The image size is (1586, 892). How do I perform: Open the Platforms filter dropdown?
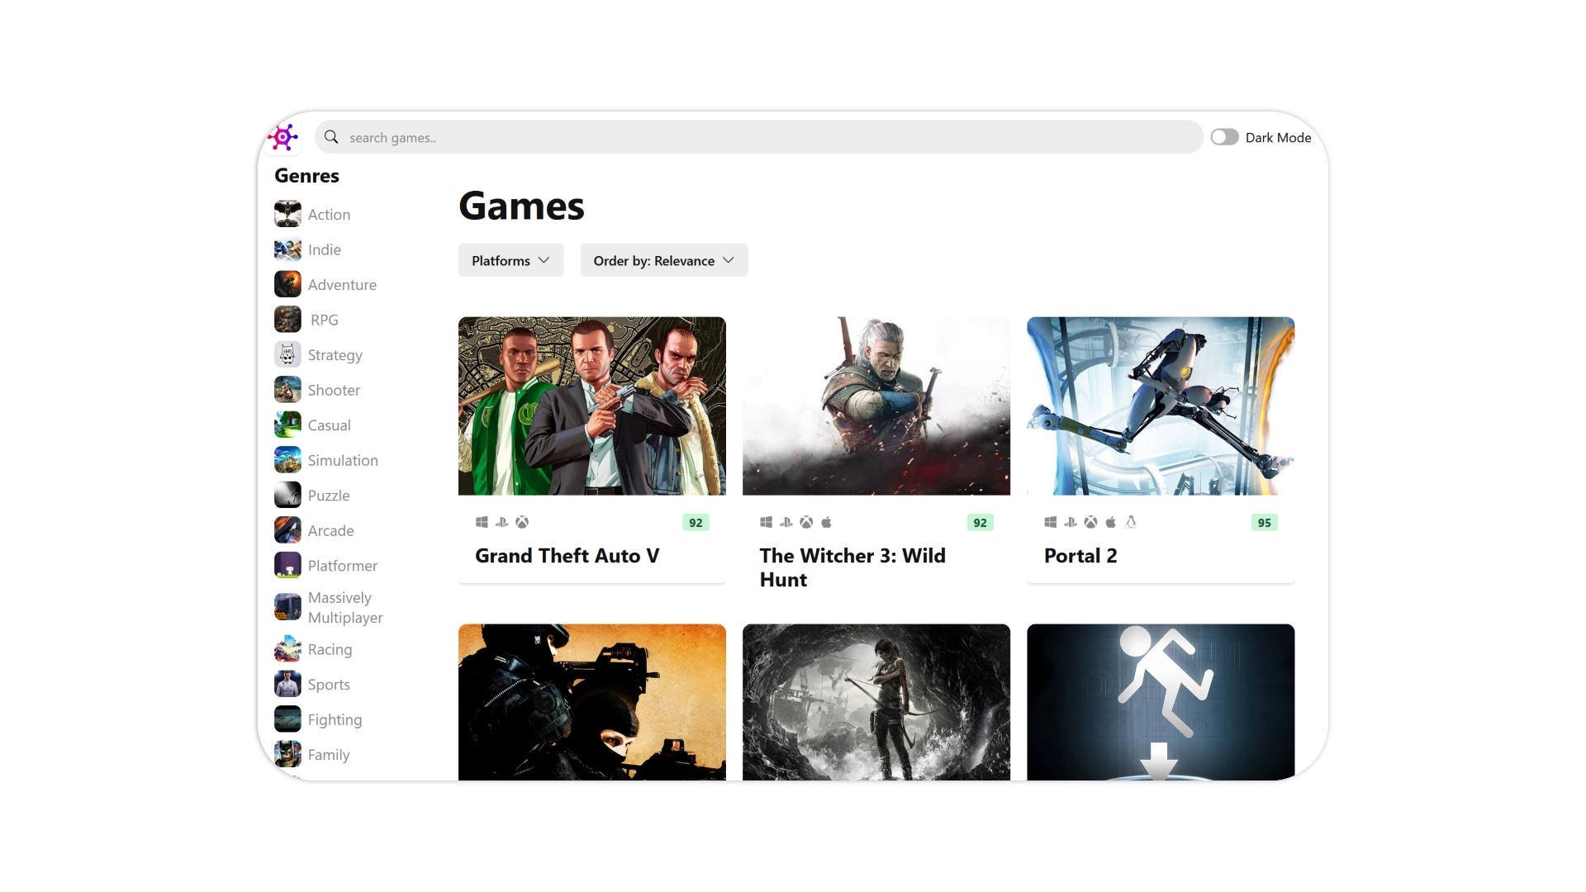pos(510,260)
